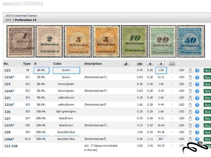Click share icon in row 327
The image size is (211, 157).
point(190,118)
